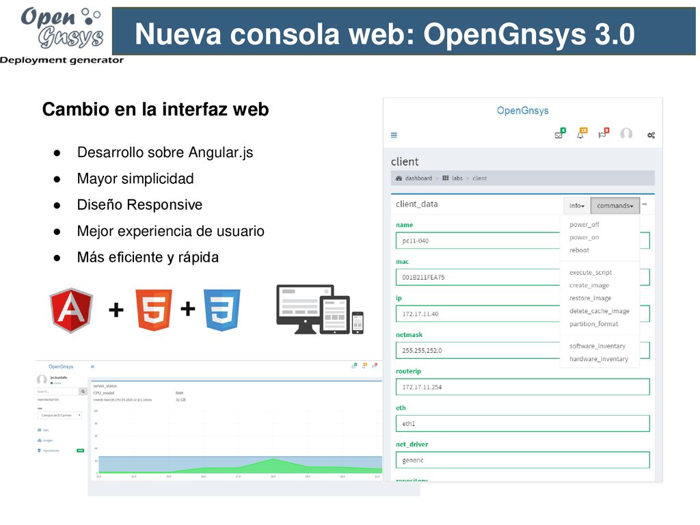700x525 pixels.
Task: Click the Search box in dashboard sidebar
Action: coord(57,392)
